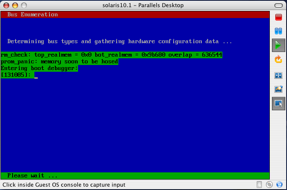The image size is (287, 190).
Task: Take a screenshot with picture icon
Action: point(278,89)
